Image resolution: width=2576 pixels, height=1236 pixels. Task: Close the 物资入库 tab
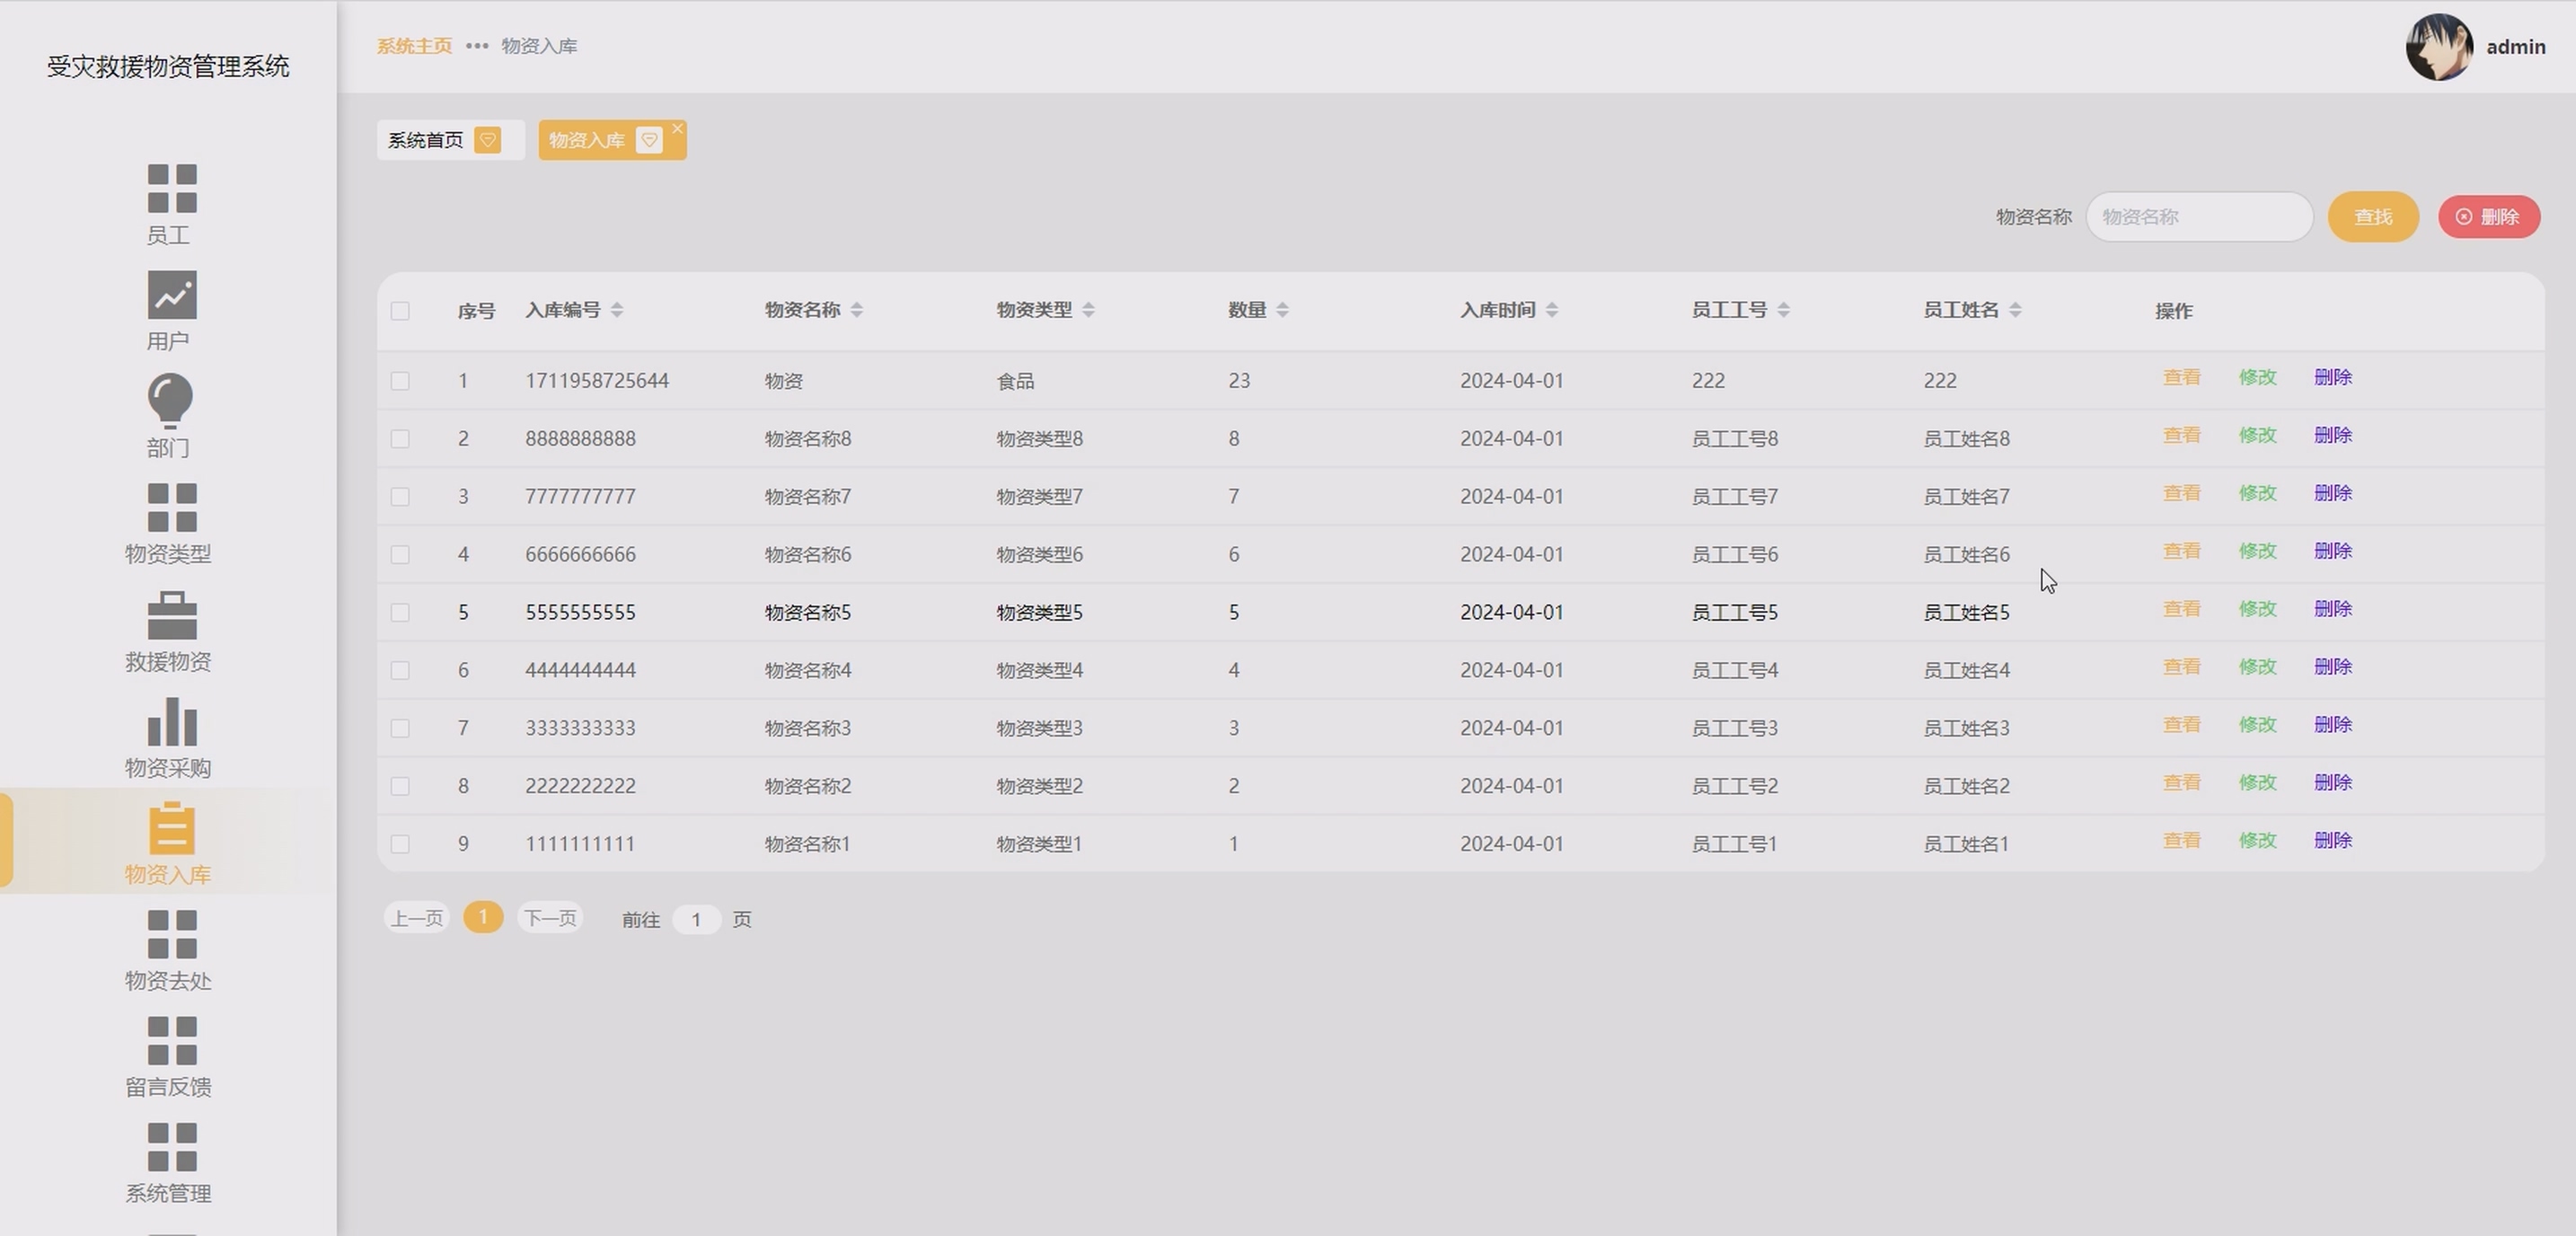pos(678,128)
